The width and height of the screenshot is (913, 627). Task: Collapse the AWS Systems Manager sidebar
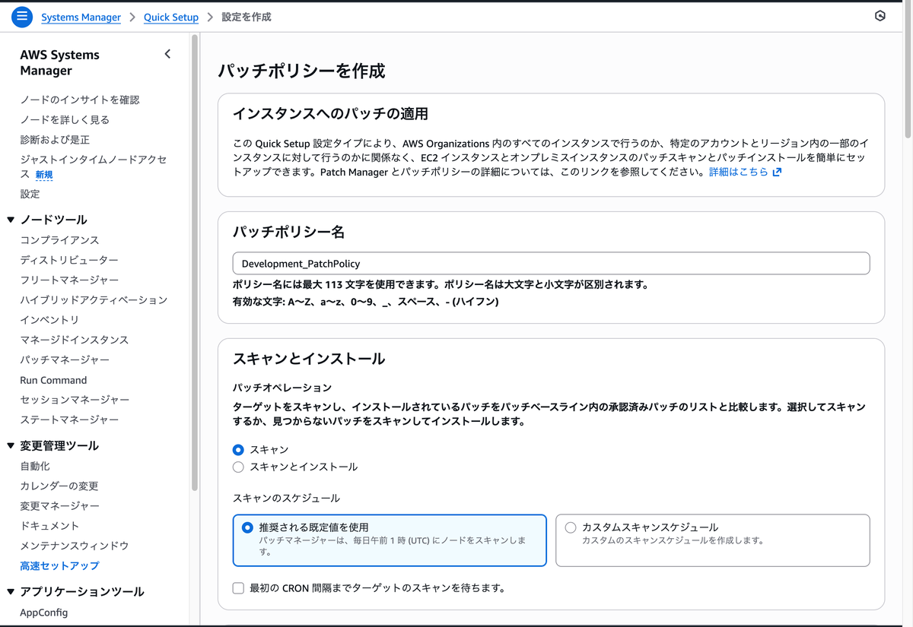pos(167,54)
